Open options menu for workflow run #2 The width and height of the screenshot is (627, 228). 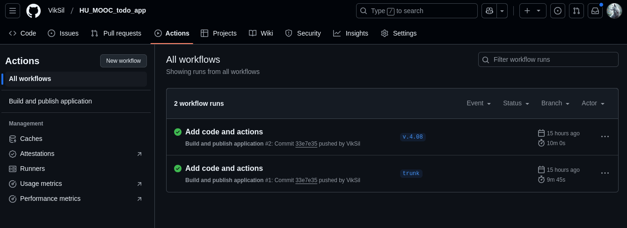click(x=605, y=137)
